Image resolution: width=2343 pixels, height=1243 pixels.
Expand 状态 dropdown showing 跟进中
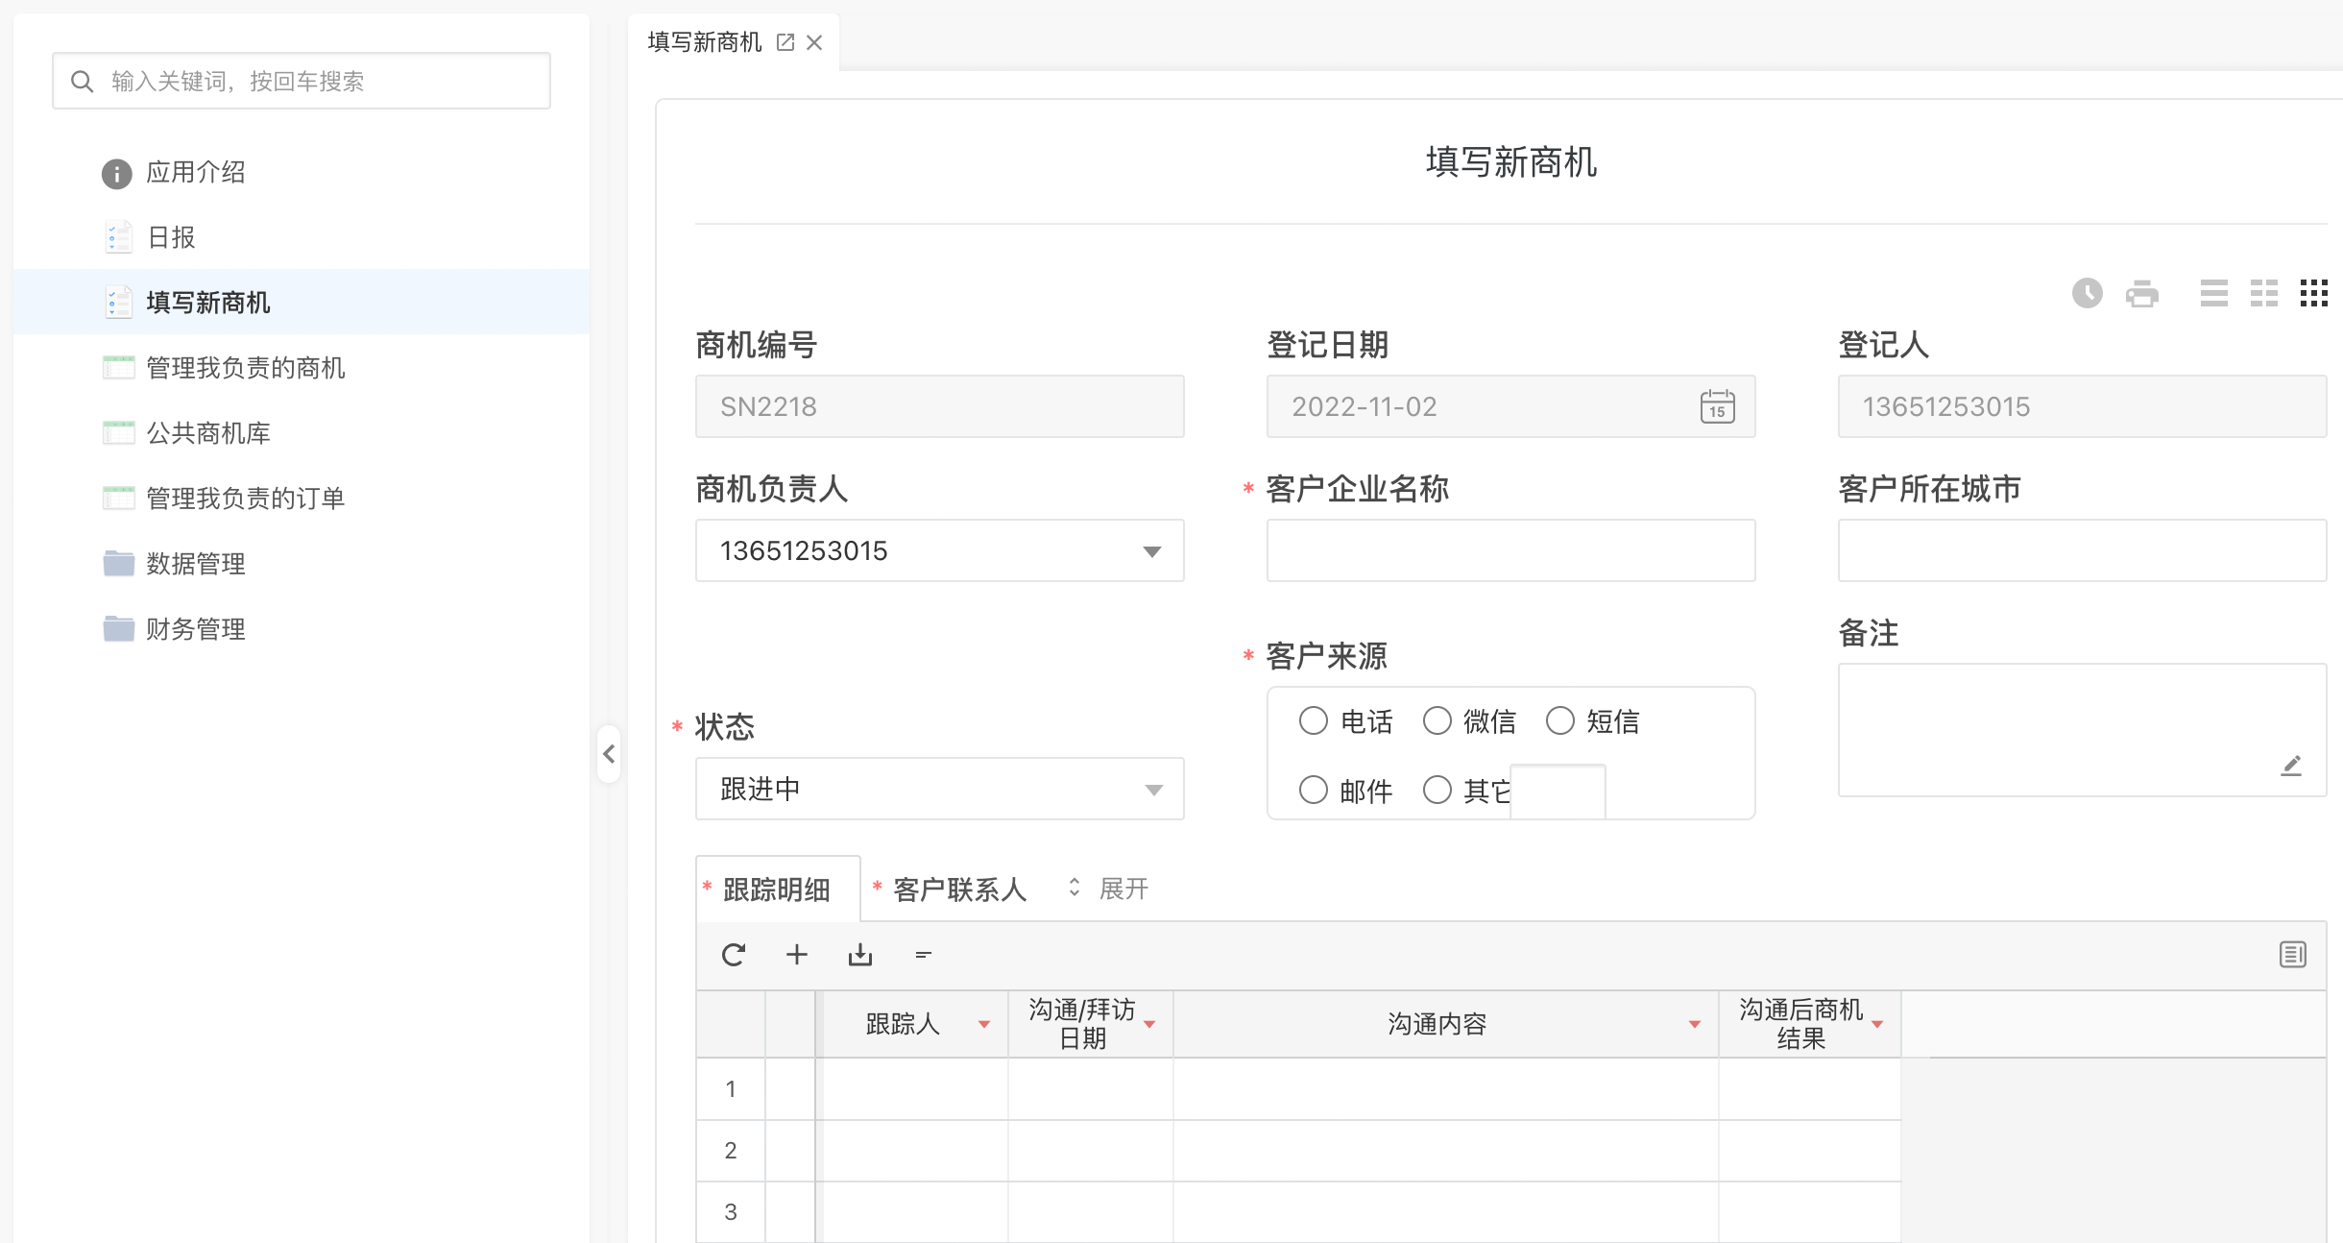pos(1152,790)
